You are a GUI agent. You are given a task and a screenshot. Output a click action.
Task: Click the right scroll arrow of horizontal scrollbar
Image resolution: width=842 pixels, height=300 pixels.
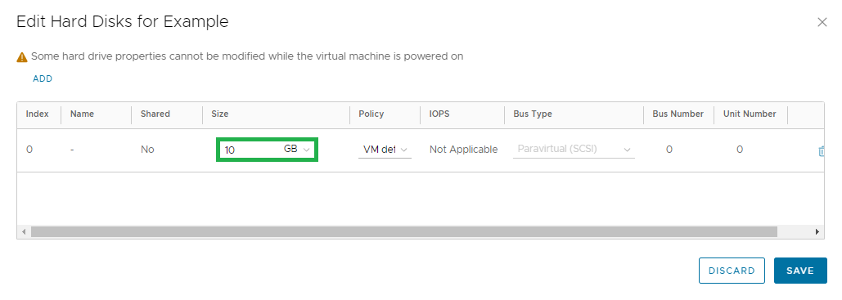(817, 232)
